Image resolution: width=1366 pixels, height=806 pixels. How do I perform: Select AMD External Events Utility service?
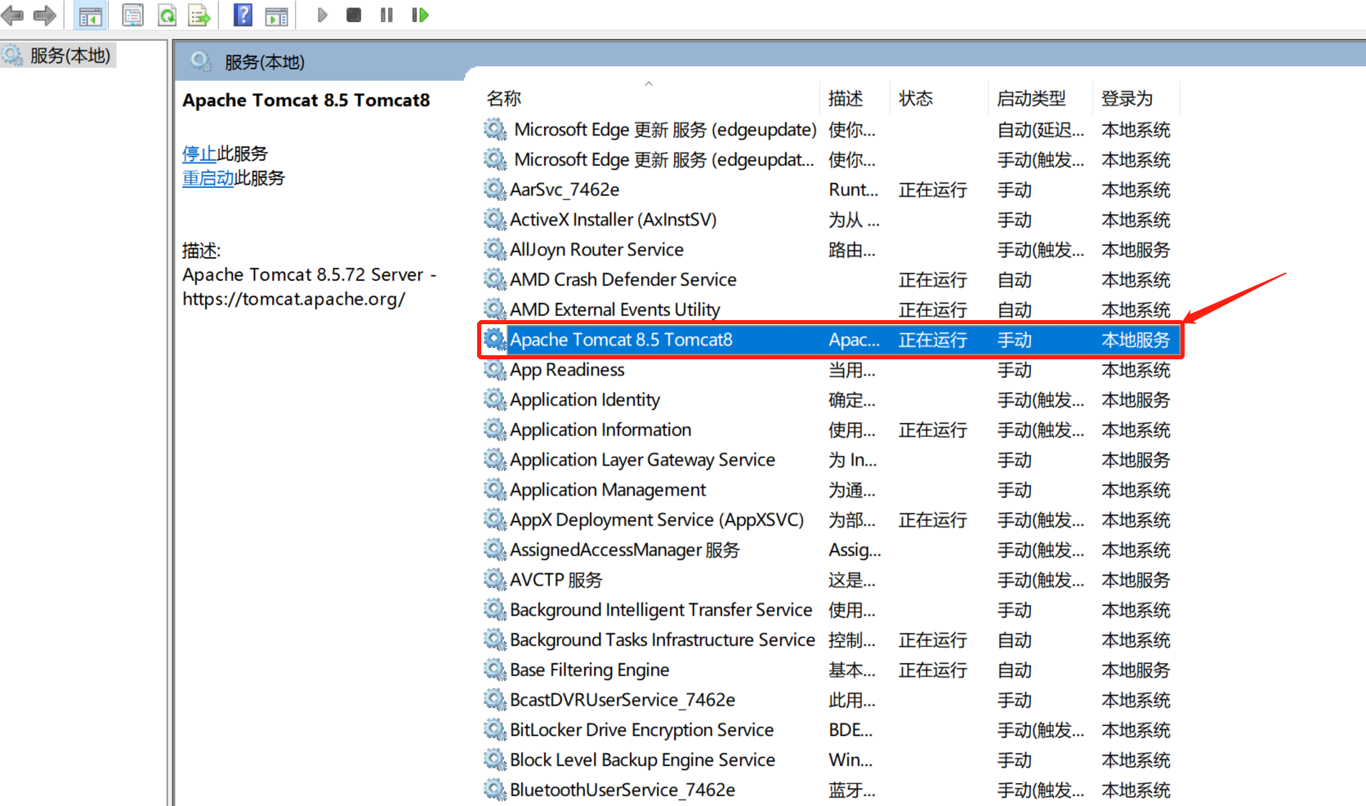coord(615,309)
